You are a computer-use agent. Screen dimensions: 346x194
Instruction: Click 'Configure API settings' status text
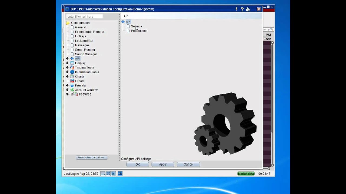coord(136,159)
